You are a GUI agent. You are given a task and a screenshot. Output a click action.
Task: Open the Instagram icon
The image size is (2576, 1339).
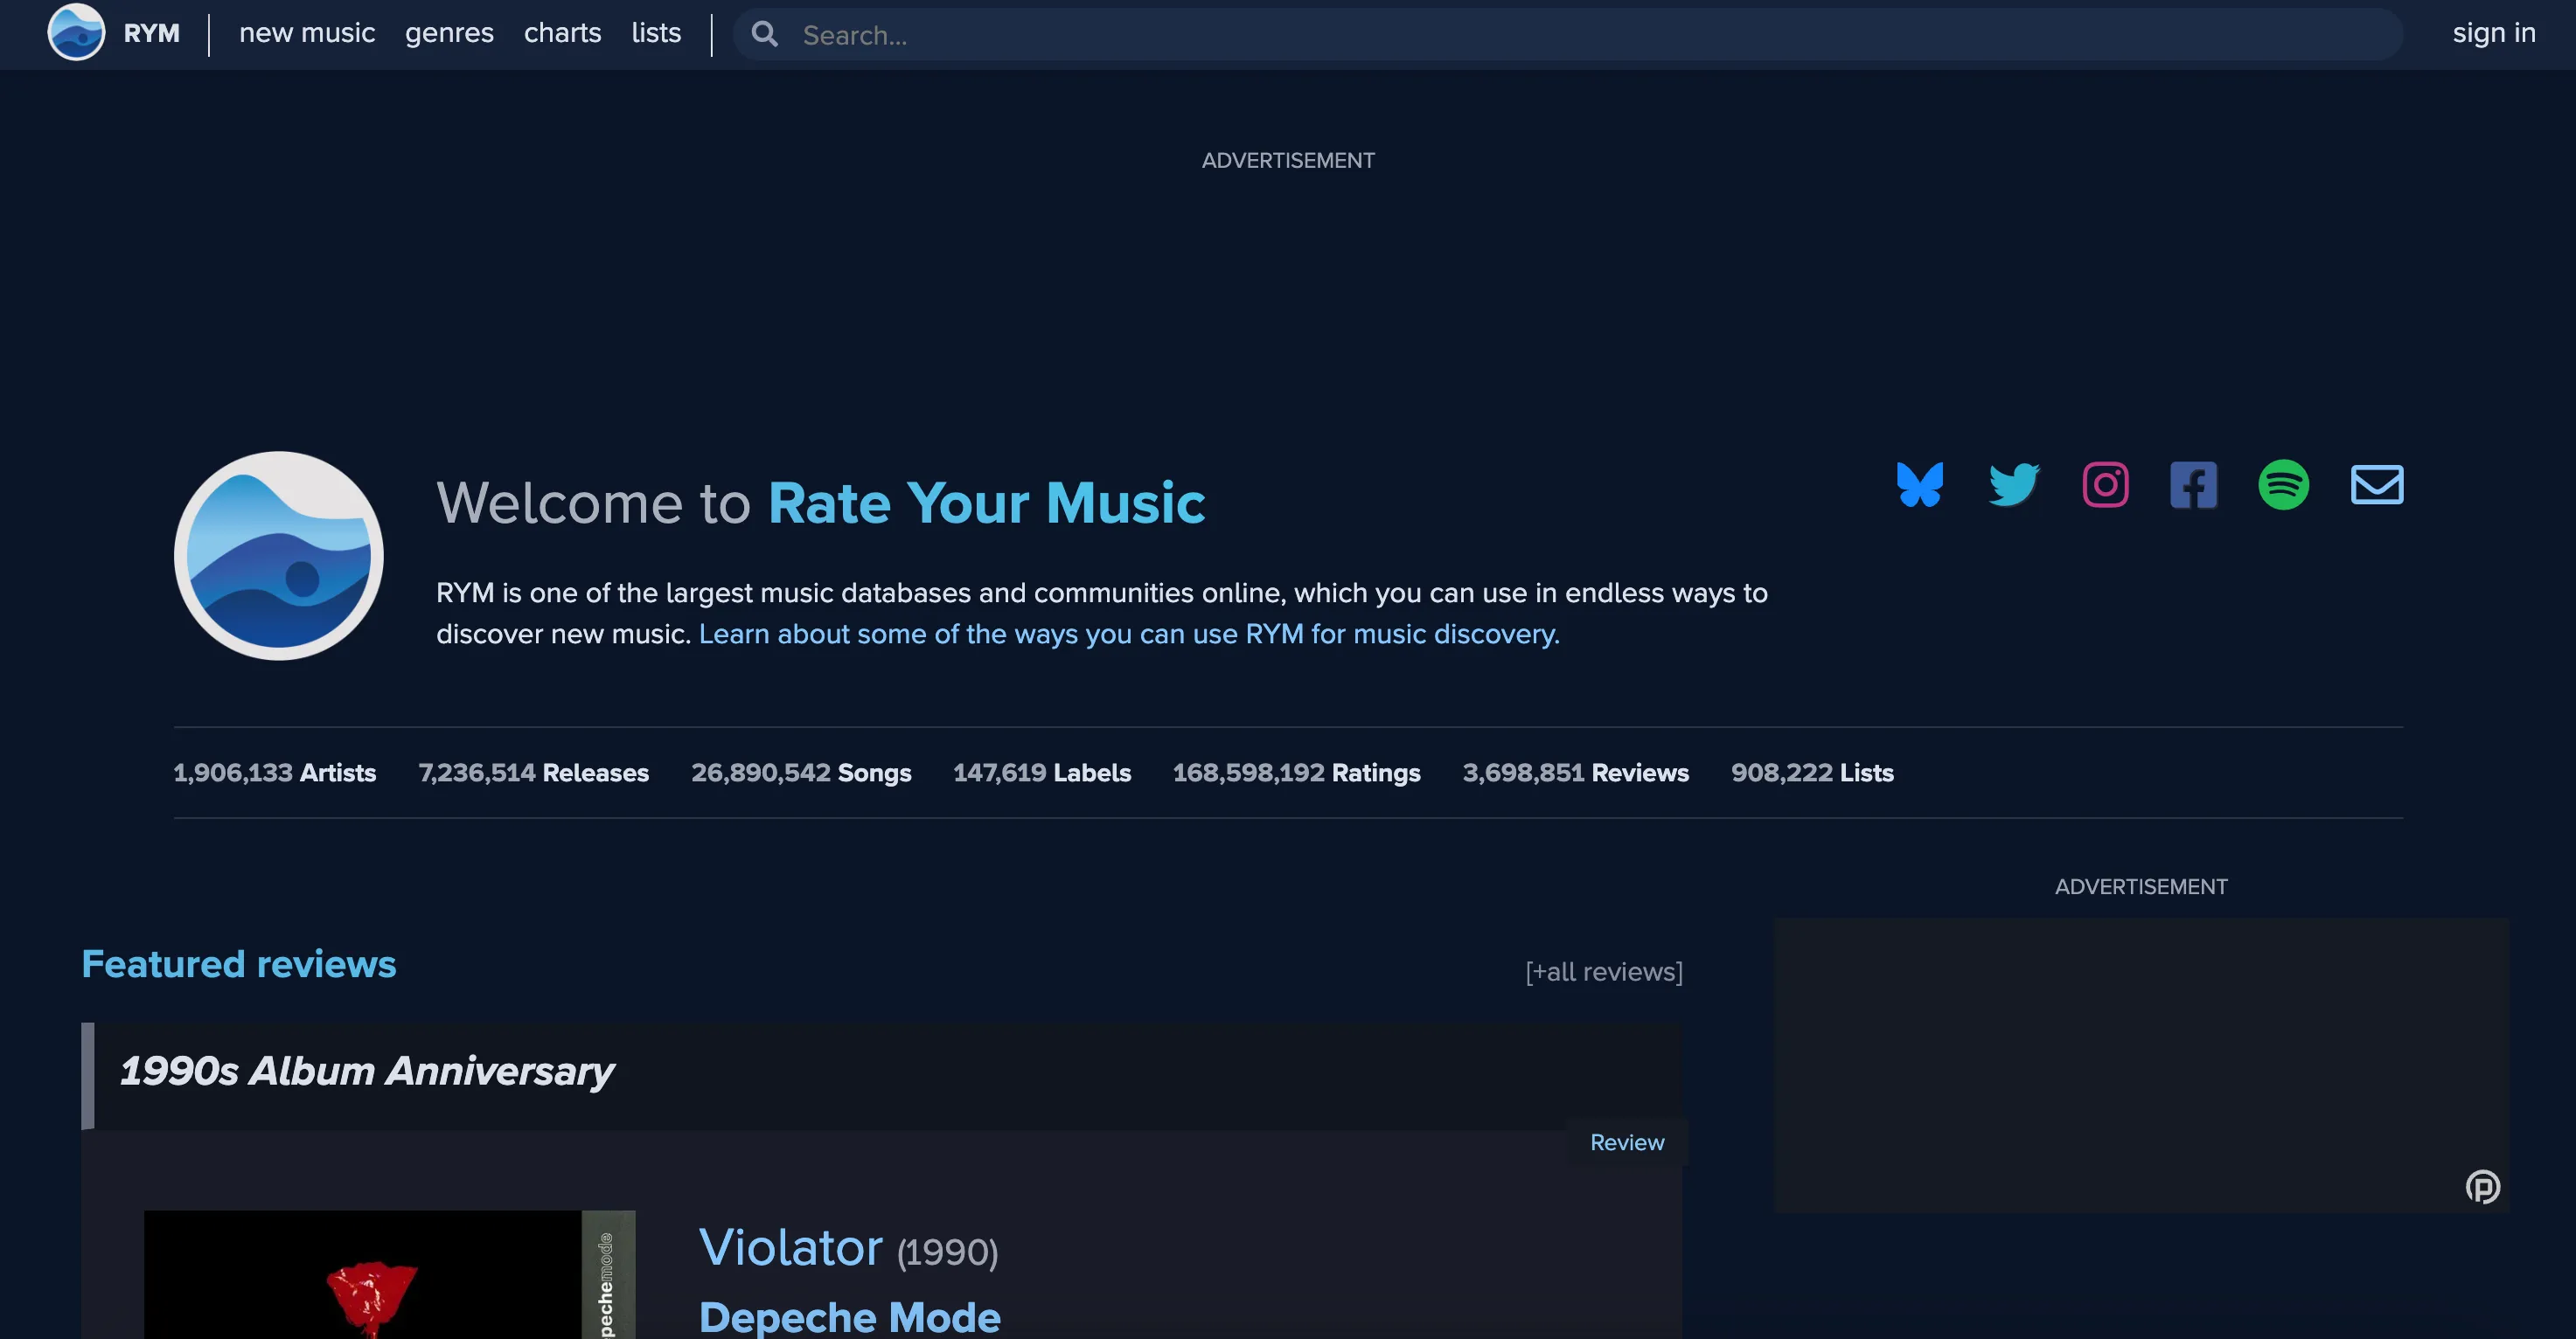[x=2104, y=484]
